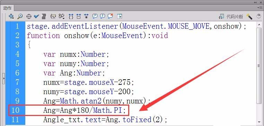Click the opening brace on line 3
Image resolution: width=264 pixels, height=126 pixels.
coord(29,45)
